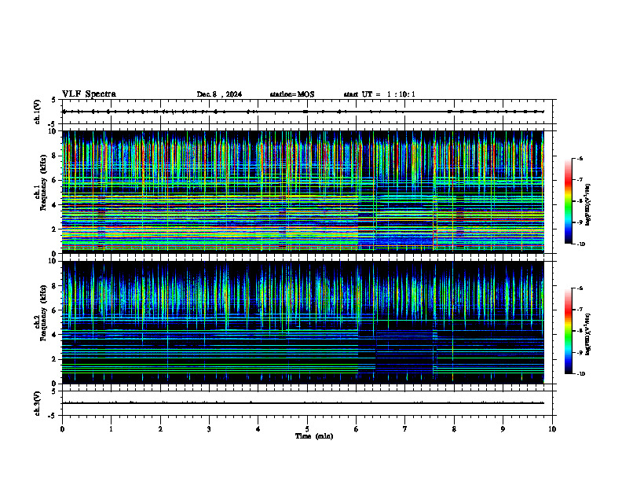Click time axis tick label "5"
This screenshot has height=481, width=622.
tap(307, 429)
